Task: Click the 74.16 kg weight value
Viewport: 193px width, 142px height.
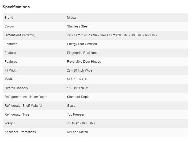Action: [x=81, y=123]
